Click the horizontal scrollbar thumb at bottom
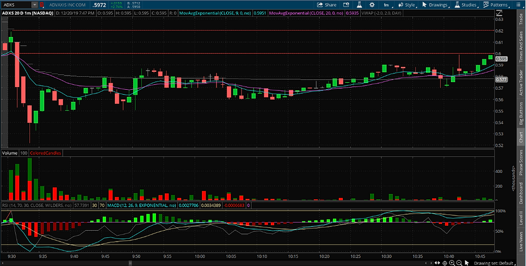 130,263
